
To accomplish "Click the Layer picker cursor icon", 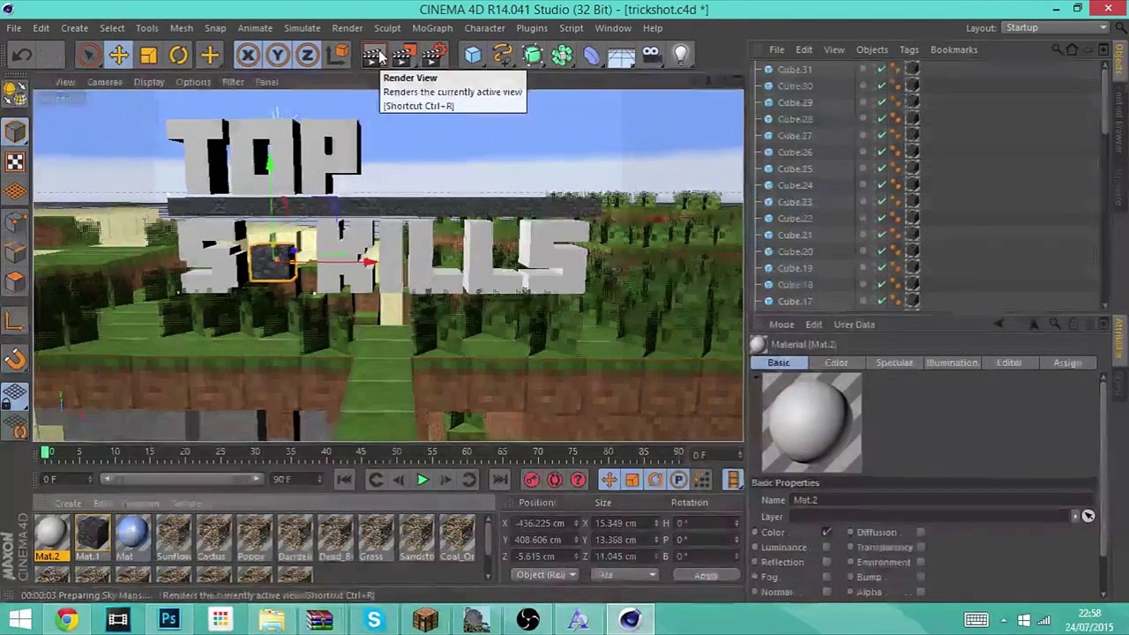I will click(x=1088, y=516).
